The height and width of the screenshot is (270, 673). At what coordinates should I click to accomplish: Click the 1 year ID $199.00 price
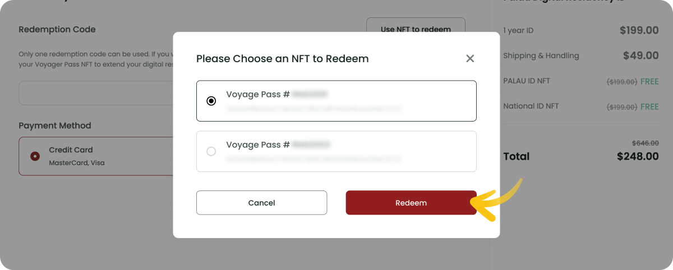click(x=639, y=31)
